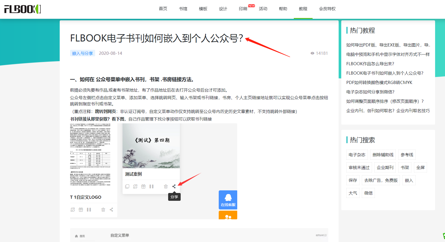
Task: Open the 印刷 nav item
Action: tap(243, 9)
